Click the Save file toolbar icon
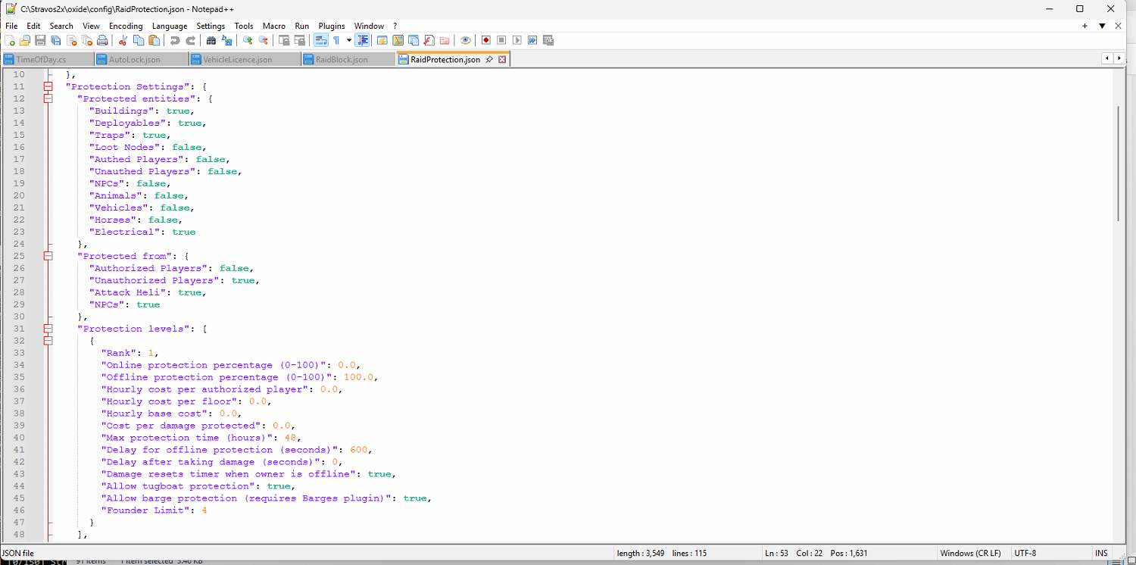 click(40, 40)
